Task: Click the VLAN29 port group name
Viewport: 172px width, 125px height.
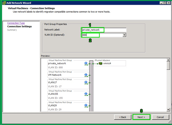Action: pos(52,106)
